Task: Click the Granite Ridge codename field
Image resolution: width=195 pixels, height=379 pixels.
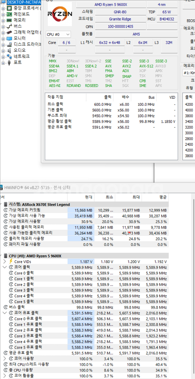Action: 121,19
